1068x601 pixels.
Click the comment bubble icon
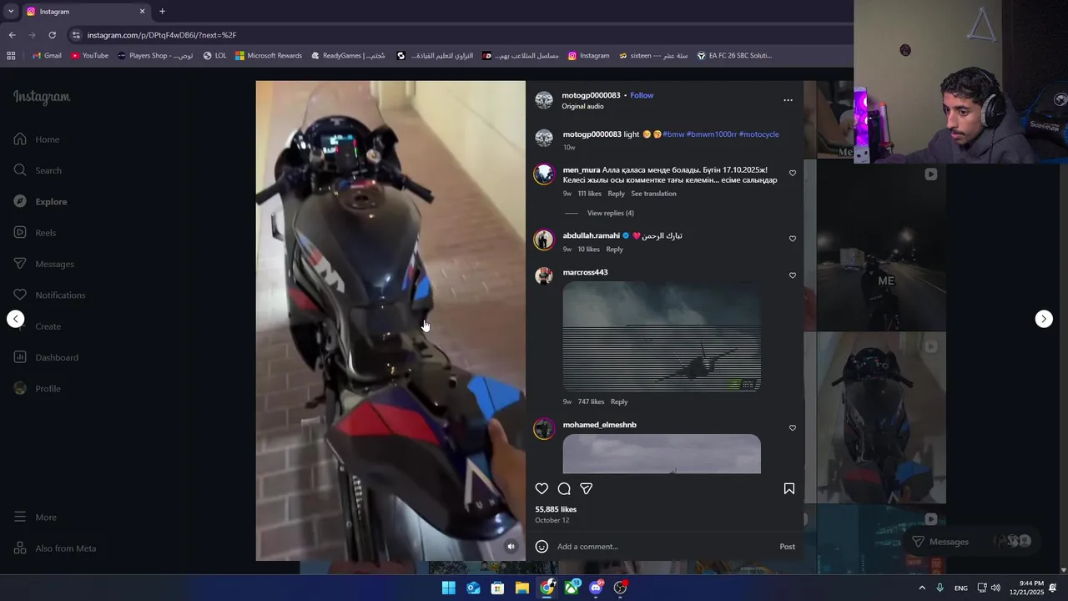click(x=564, y=489)
